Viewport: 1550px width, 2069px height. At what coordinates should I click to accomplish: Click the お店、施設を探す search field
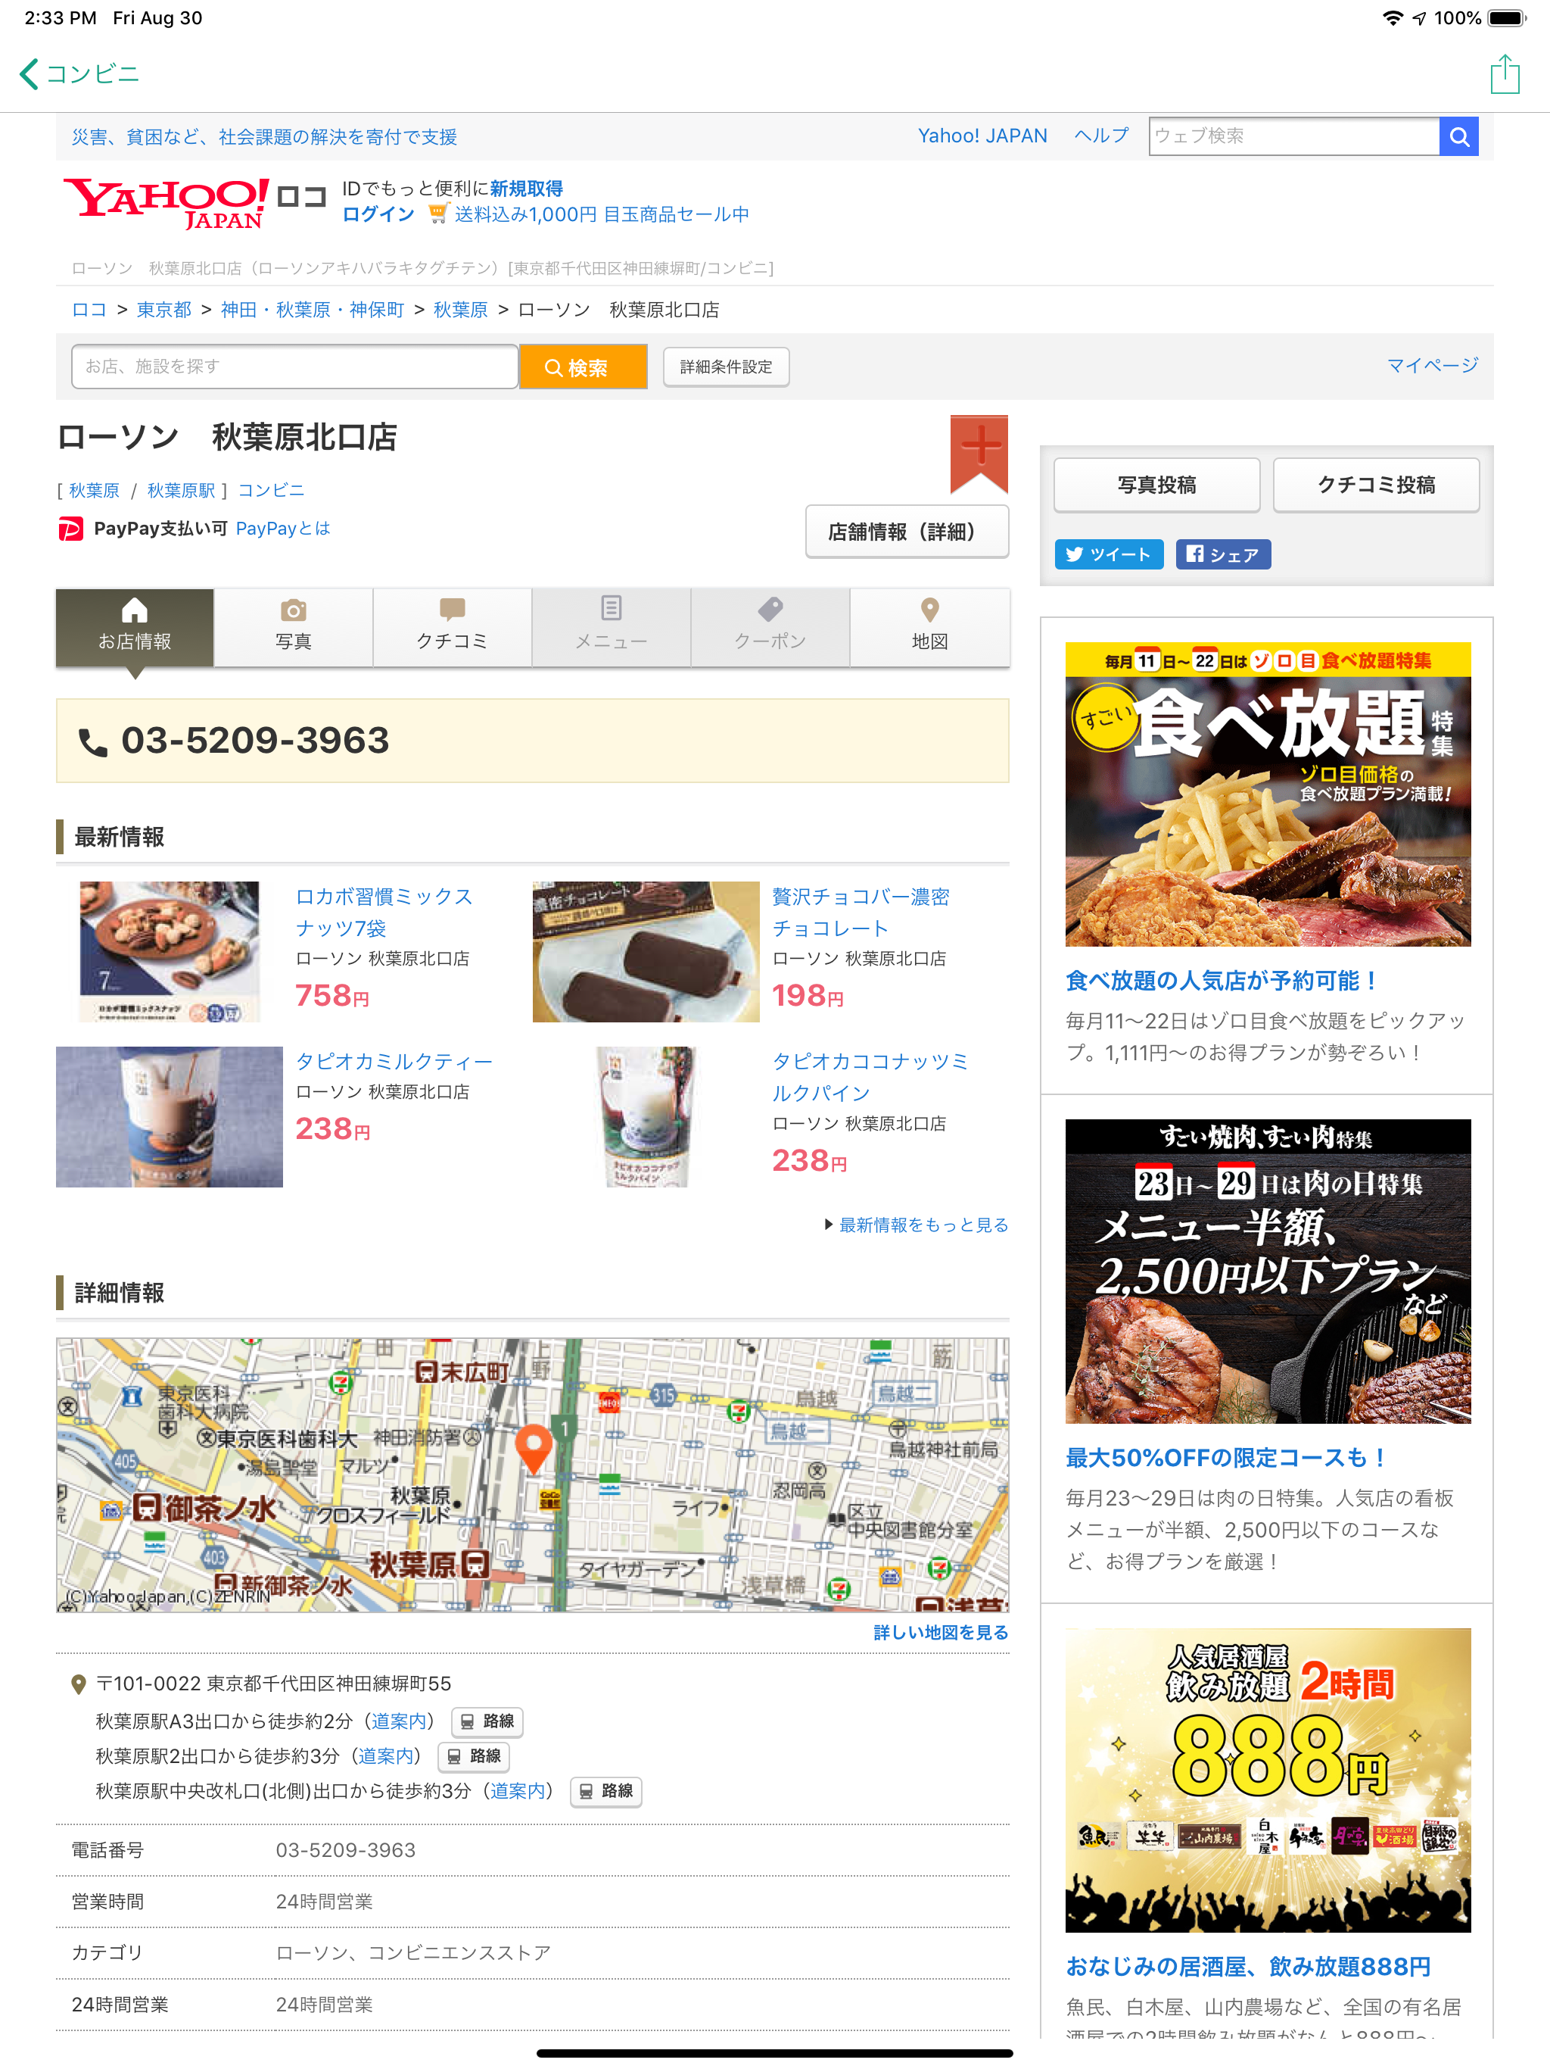pyautogui.click(x=294, y=367)
